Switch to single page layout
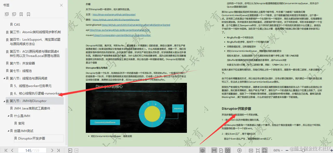The width and height of the screenshot is (333, 153). [x=221, y=150]
